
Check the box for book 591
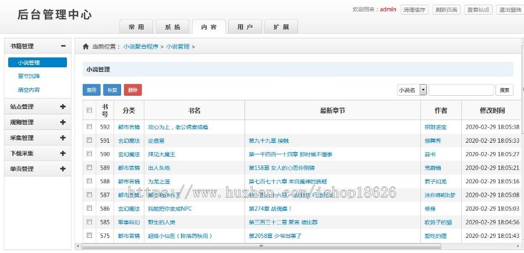[89, 140]
